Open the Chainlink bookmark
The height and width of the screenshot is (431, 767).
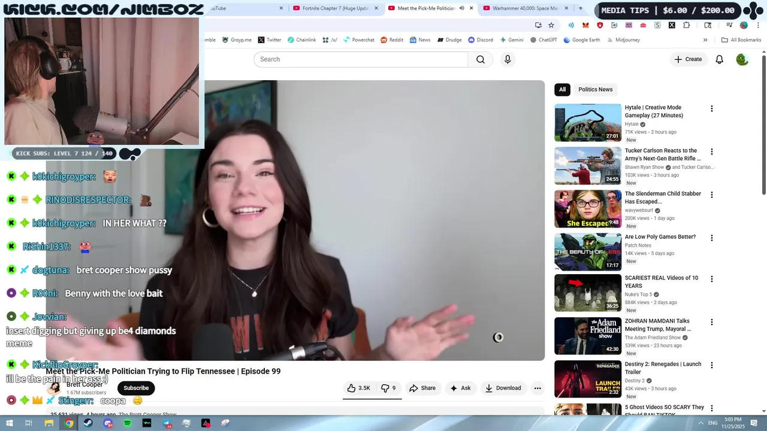click(301, 40)
